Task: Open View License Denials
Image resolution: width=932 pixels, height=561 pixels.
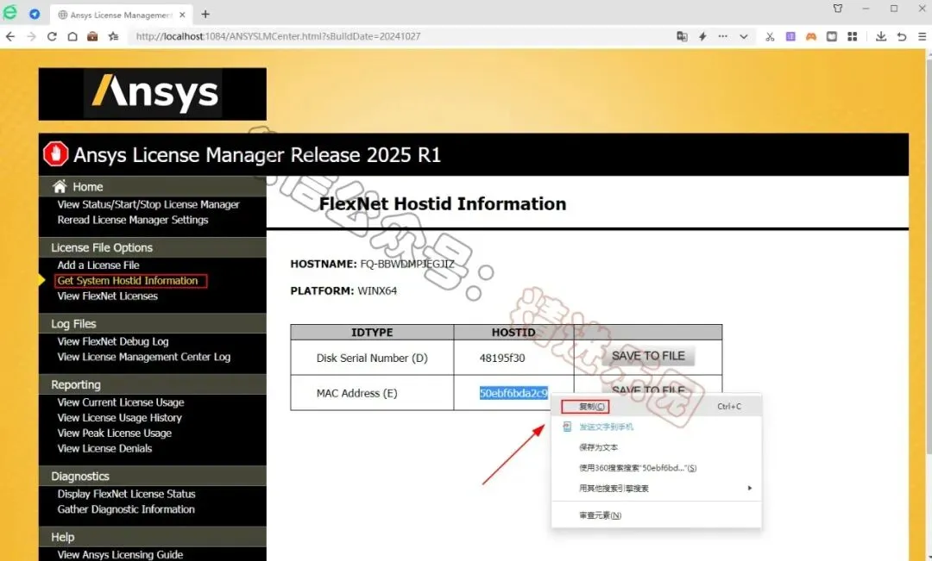Action: (x=104, y=449)
